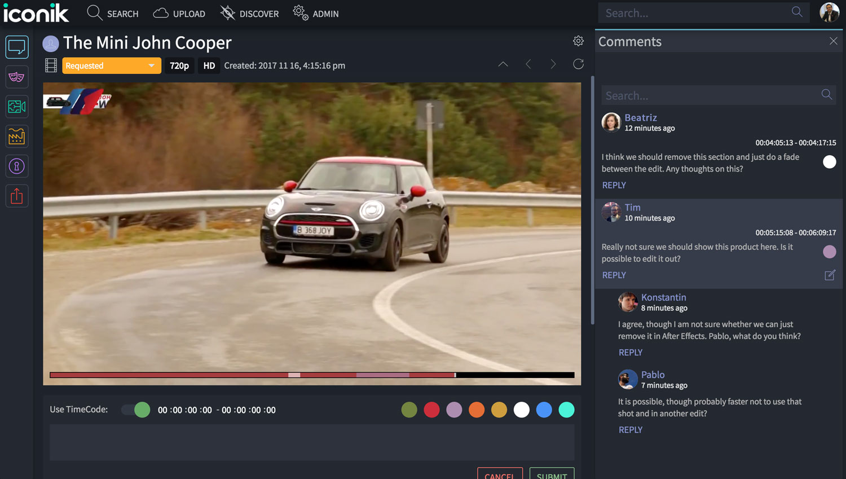
Task: Click the video progress bar
Action: pos(312,375)
